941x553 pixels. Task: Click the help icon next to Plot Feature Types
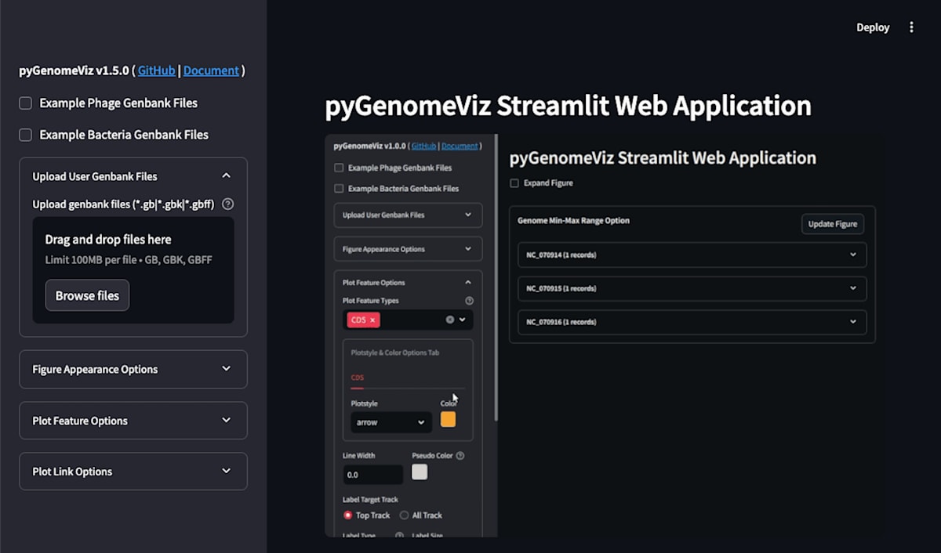tap(469, 301)
